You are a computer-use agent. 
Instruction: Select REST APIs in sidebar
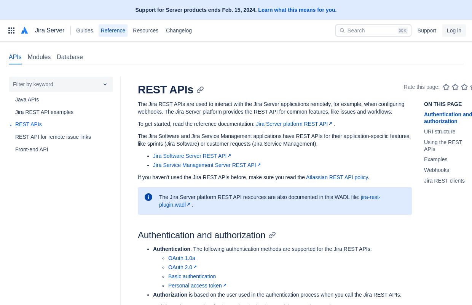coord(29,124)
